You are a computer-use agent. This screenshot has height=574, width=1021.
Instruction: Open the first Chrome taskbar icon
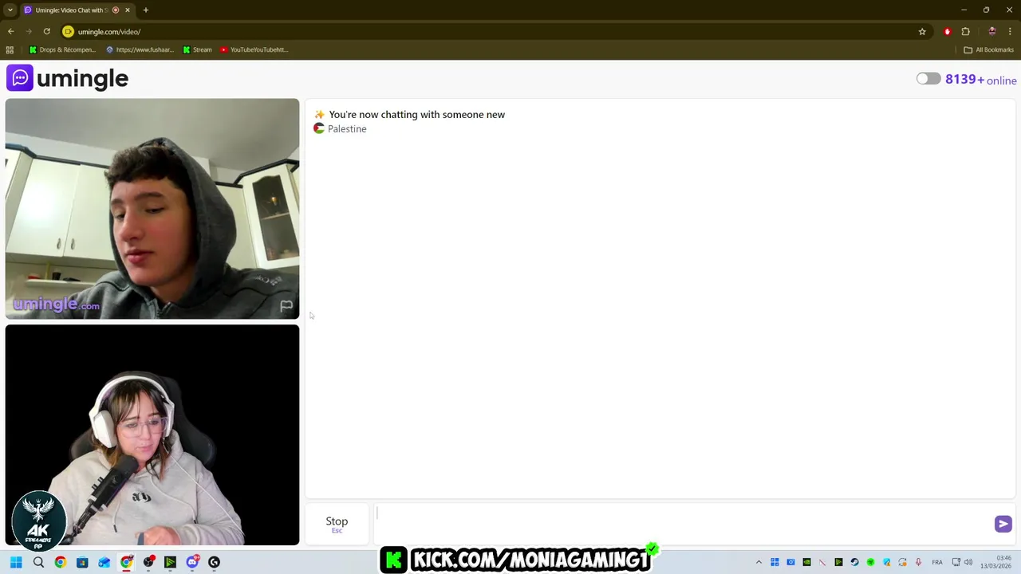[60, 562]
